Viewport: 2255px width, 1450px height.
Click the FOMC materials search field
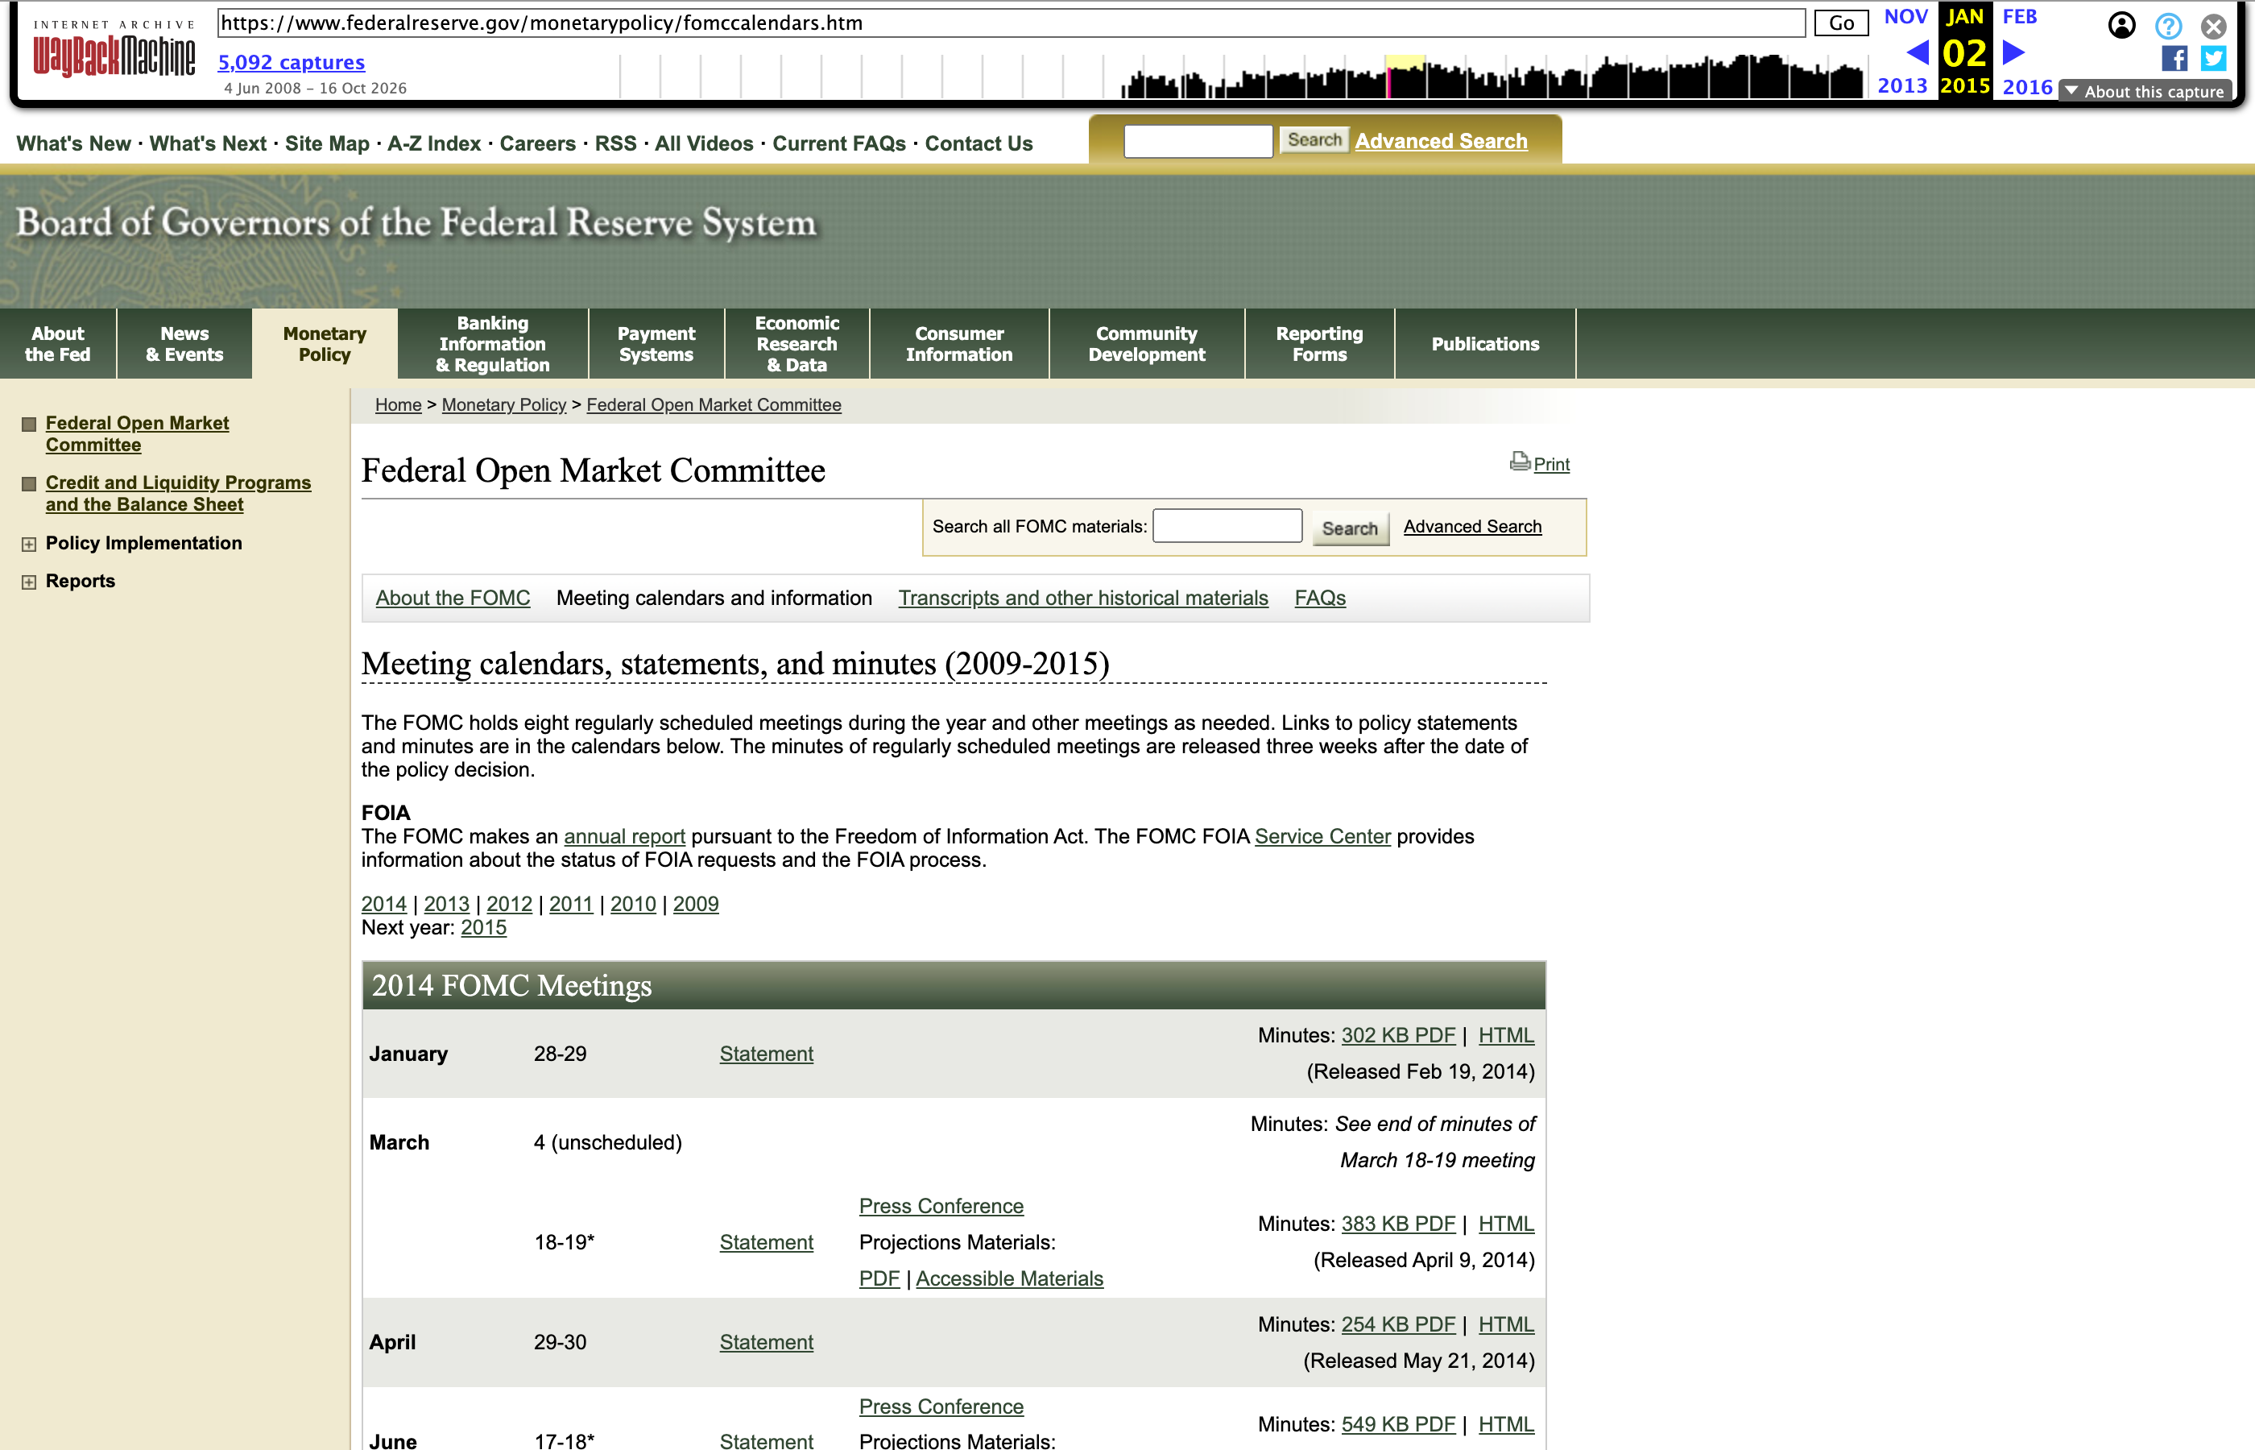click(x=1227, y=526)
